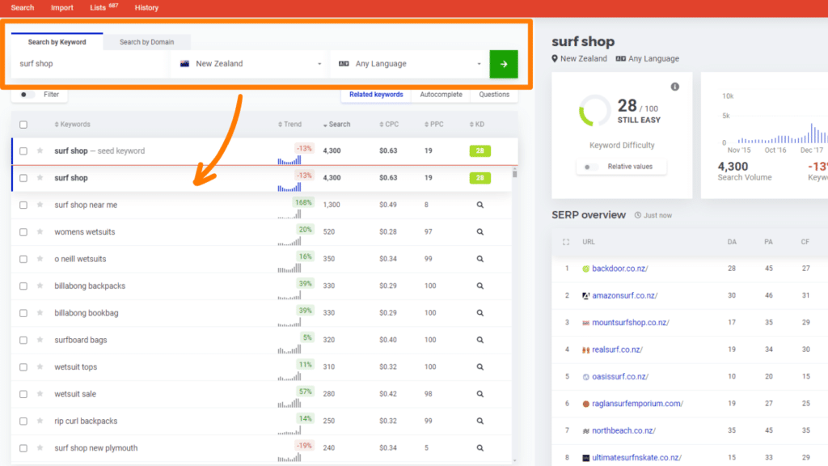This screenshot has height=466, width=828.
Task: Check the select-all keywords checkbox
Action: [x=23, y=125]
